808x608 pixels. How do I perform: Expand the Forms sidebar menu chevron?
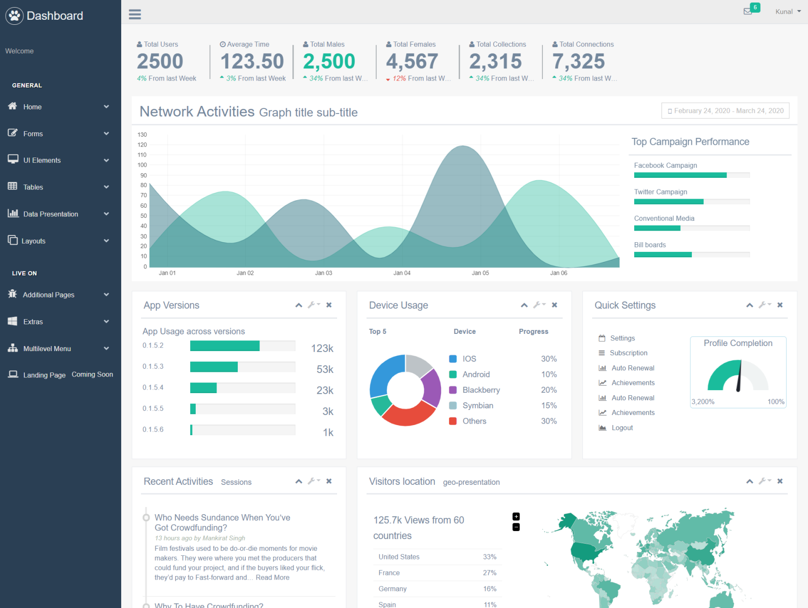click(106, 133)
